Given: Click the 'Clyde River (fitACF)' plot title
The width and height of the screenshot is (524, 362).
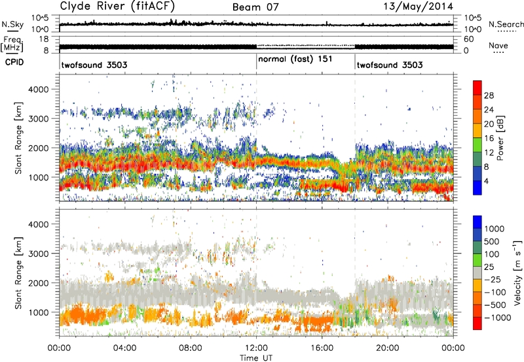Looking at the screenshot, I should [x=117, y=7].
